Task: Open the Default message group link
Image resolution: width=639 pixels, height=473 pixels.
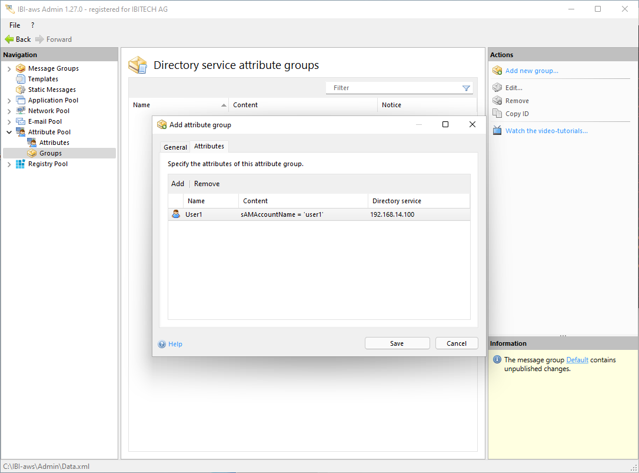Action: 577,360
